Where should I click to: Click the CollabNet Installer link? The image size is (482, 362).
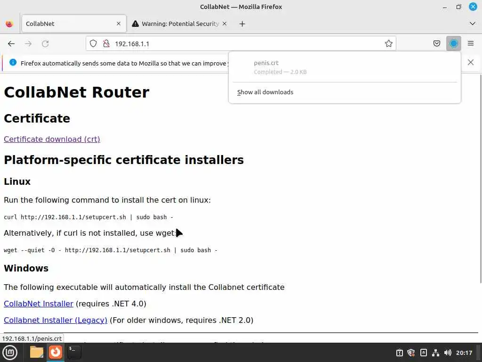coord(39,304)
